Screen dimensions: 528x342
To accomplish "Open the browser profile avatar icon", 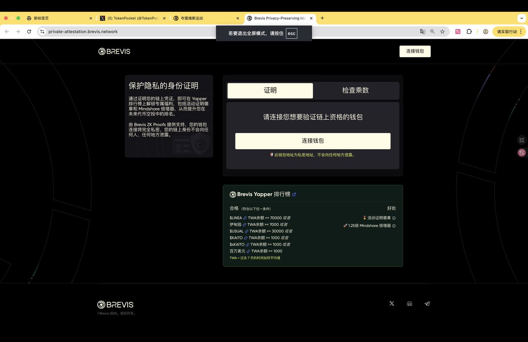I will tap(484, 31).
